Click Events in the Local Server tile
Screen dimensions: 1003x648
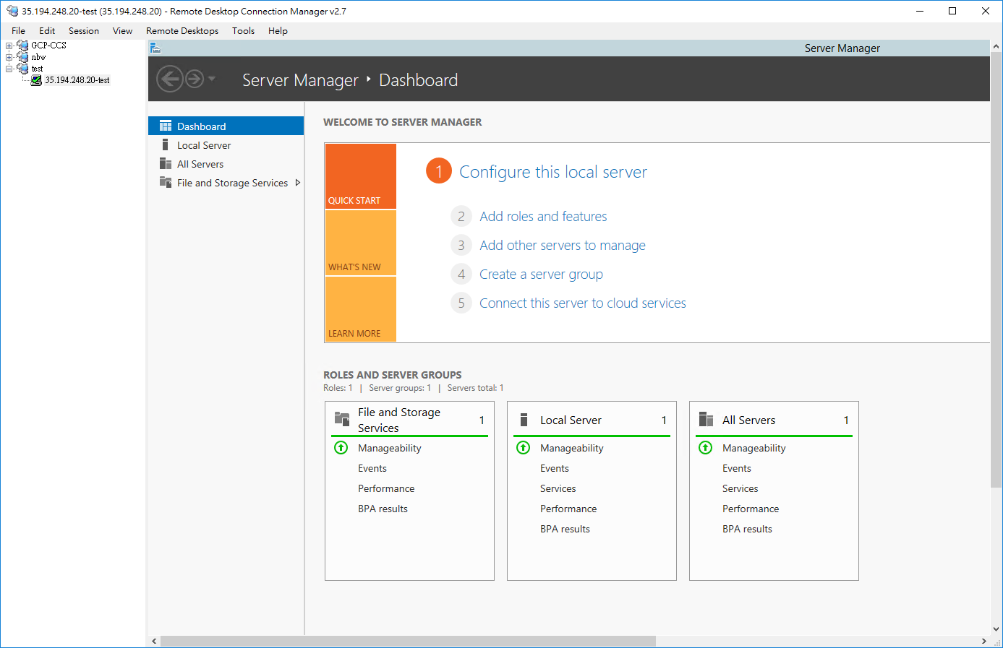(555, 468)
